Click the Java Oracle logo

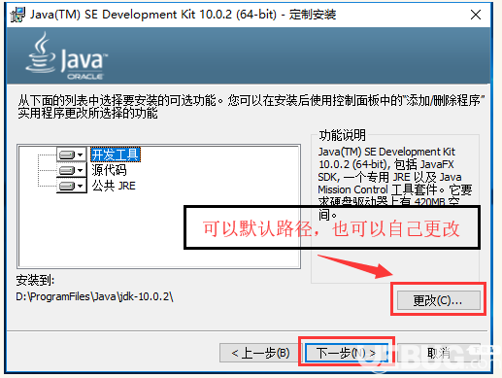coord(67,56)
